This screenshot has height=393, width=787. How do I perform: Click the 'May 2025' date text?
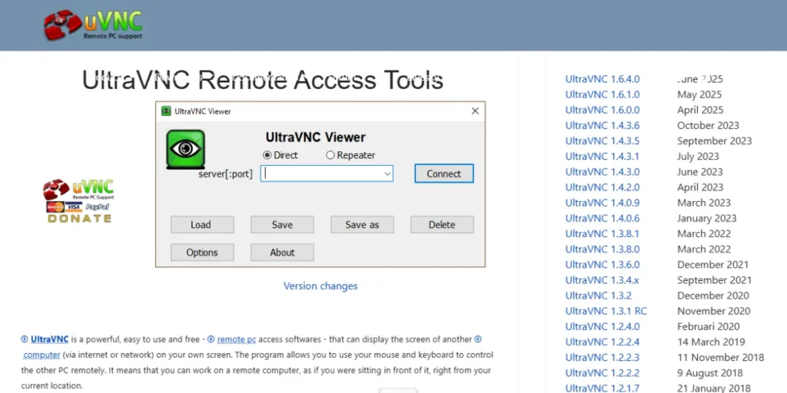(x=699, y=94)
